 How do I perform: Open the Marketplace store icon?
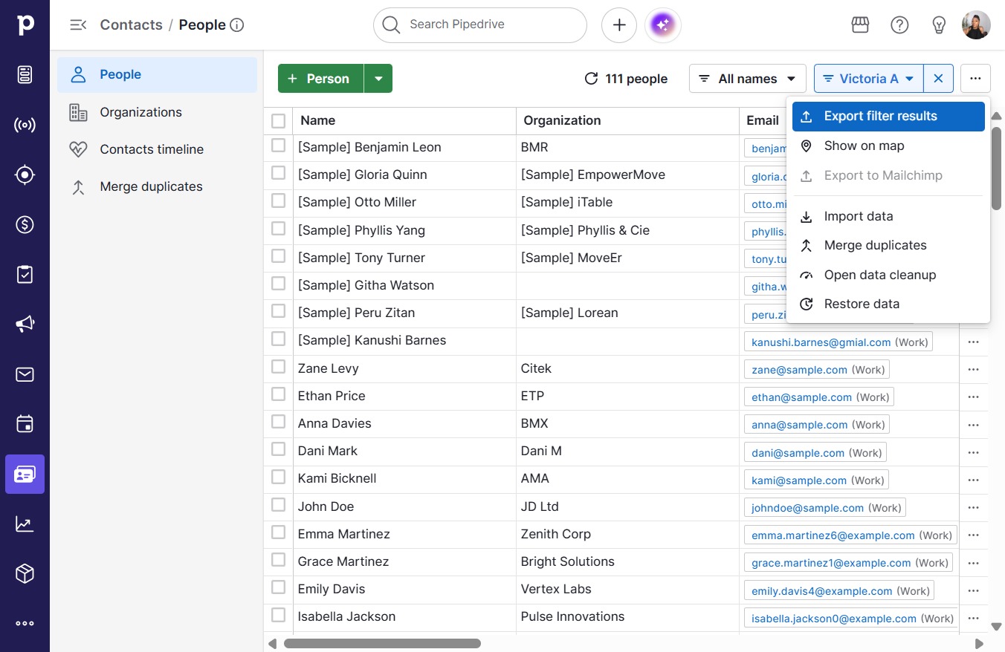click(860, 25)
